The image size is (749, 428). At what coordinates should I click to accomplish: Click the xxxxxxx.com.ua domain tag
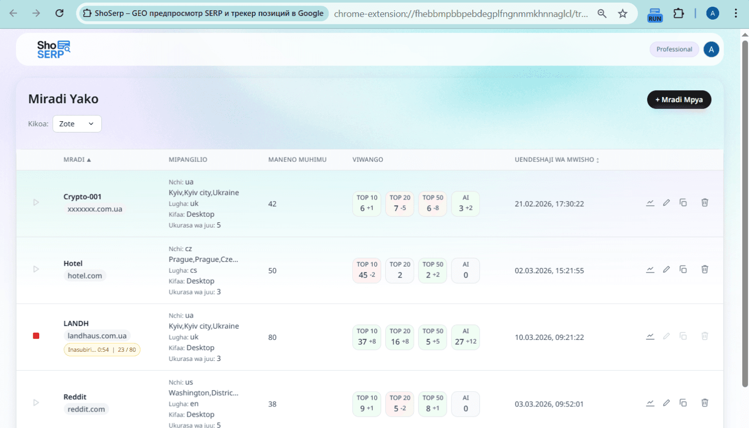click(x=95, y=209)
